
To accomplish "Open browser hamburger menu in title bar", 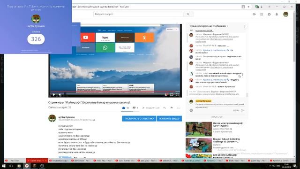I will pos(269,7).
